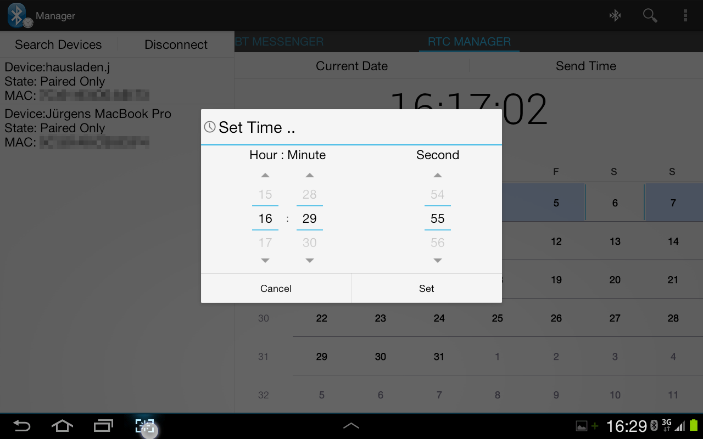The width and height of the screenshot is (703, 439).
Task: Select minute value 28 in picker
Action: [310, 194]
